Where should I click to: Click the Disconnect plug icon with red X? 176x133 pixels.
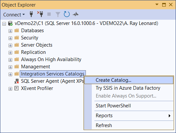[x=40, y=14]
